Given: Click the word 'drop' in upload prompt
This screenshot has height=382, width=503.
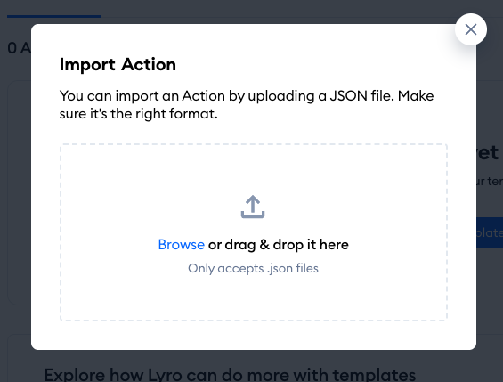Looking at the screenshot, I should point(288,245).
